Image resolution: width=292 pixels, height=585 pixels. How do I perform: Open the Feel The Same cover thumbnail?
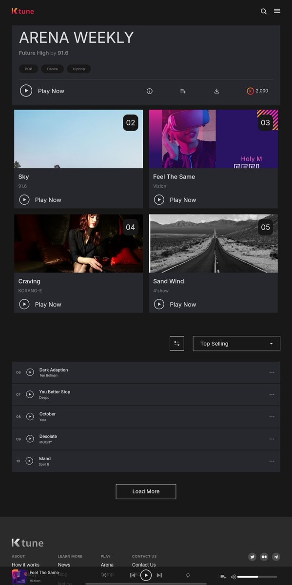pyautogui.click(x=214, y=139)
